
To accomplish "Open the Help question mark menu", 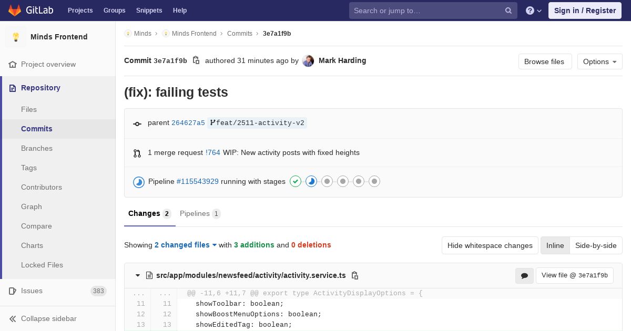I will (x=533, y=11).
